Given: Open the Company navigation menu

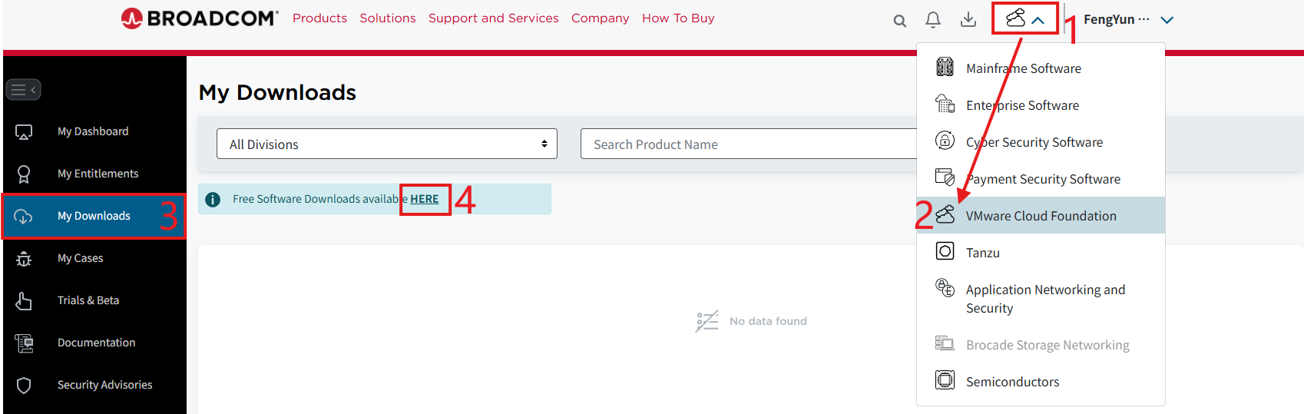Looking at the screenshot, I should [601, 18].
